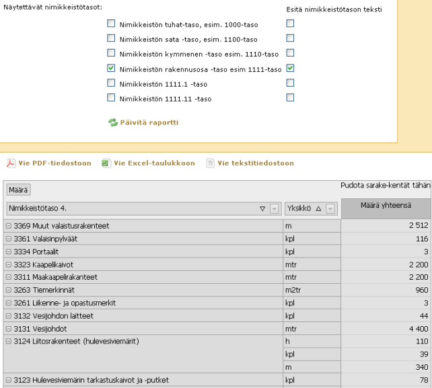Image resolution: width=432 pixels, height=388 pixels.
Task: Collapse row 3124 Liitosrakenteet
Action: coord(9,342)
